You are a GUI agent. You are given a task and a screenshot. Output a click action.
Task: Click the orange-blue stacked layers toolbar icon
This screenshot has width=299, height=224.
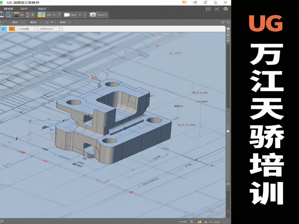(17, 15)
